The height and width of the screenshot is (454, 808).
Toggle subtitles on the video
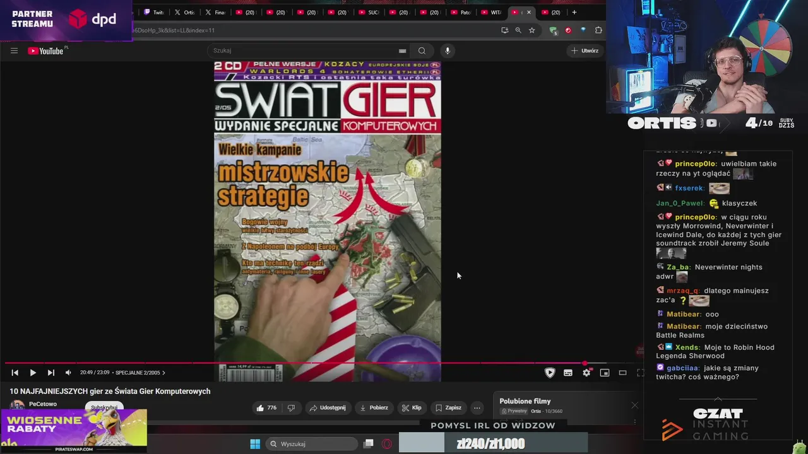tap(568, 373)
